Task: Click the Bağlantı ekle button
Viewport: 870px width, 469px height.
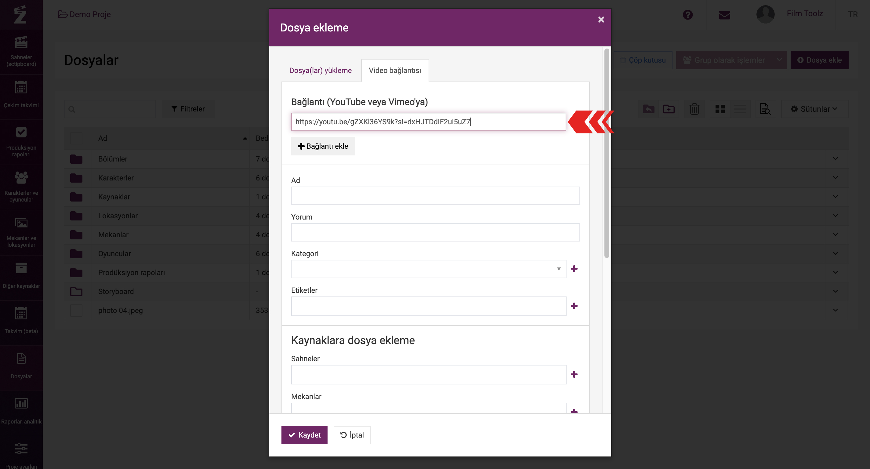Action: pyautogui.click(x=323, y=146)
